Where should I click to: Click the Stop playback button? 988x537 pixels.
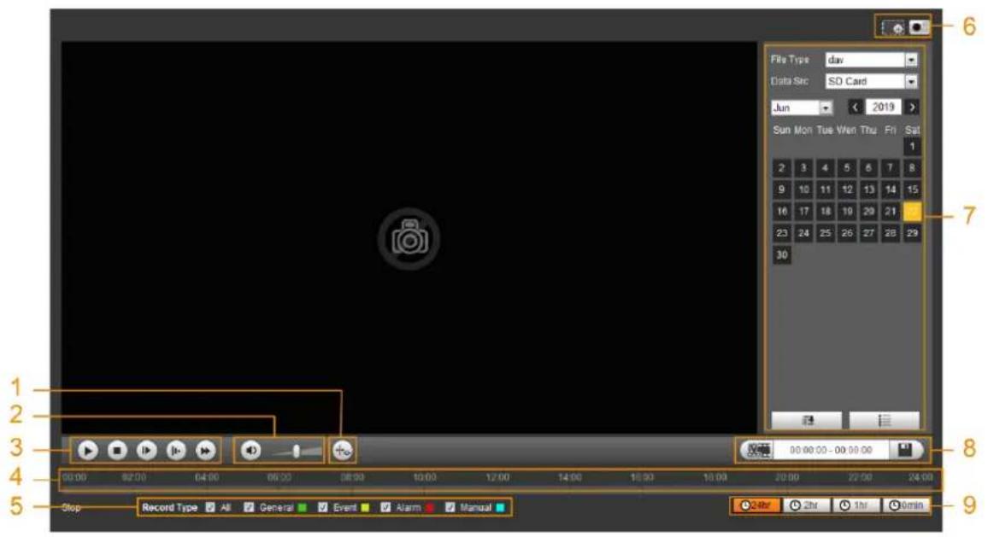pyautogui.click(x=117, y=451)
